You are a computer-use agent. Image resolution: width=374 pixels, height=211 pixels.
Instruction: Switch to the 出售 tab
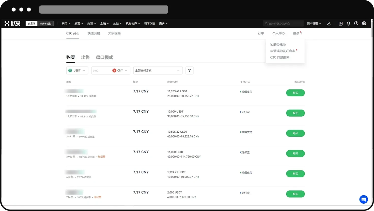pos(85,58)
